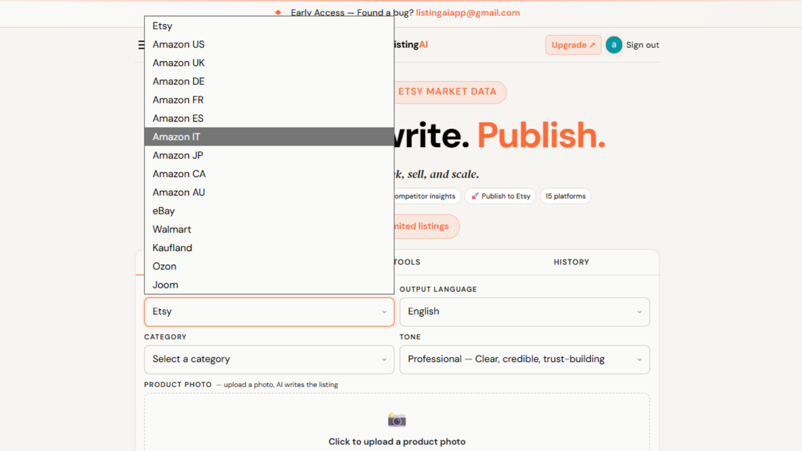Click the hamburger menu icon
The height and width of the screenshot is (451, 802).
[141, 45]
